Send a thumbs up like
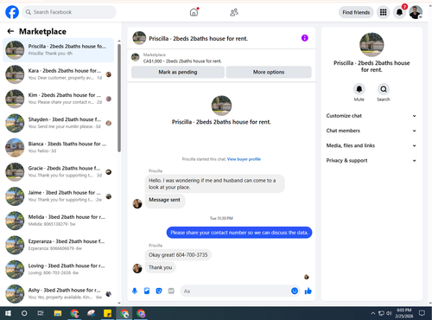The image size is (432, 320). (x=308, y=291)
